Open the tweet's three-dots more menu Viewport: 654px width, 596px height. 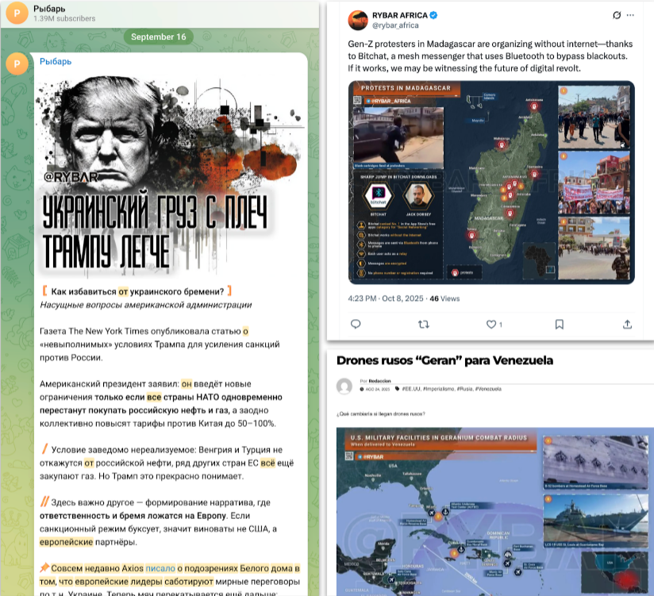click(x=630, y=15)
